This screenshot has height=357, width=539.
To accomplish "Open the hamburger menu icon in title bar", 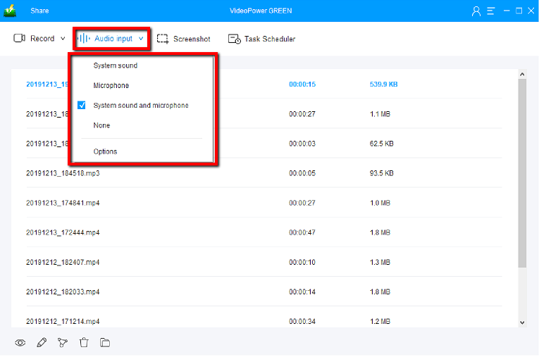I will 490,11.
